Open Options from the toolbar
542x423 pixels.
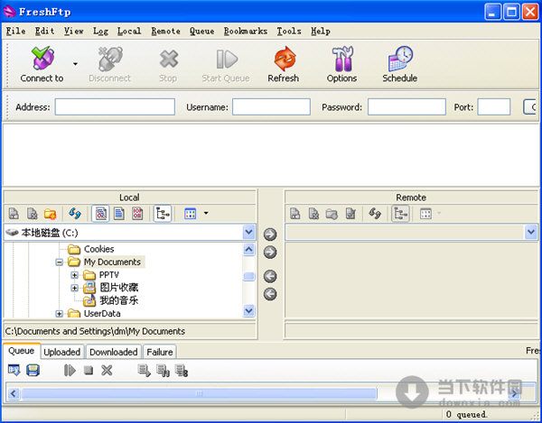(x=341, y=65)
